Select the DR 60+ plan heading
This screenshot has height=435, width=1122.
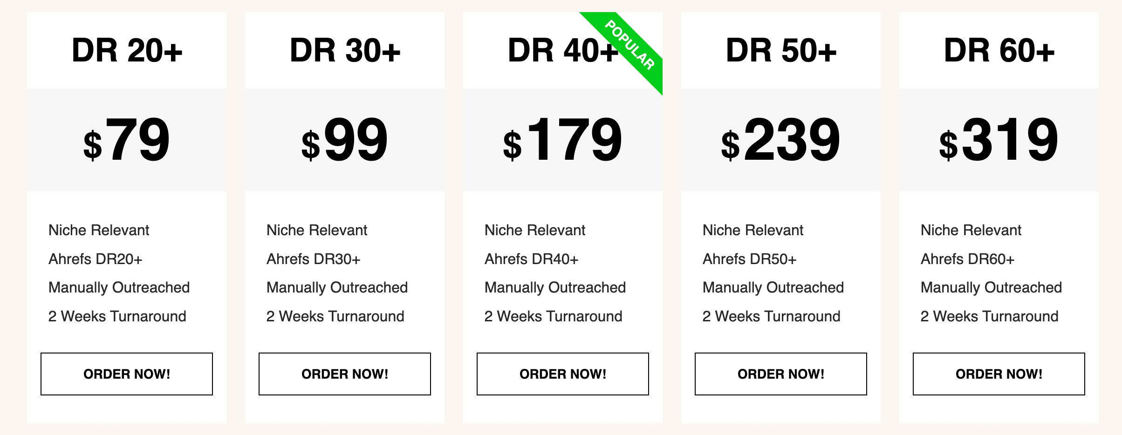[x=999, y=50]
